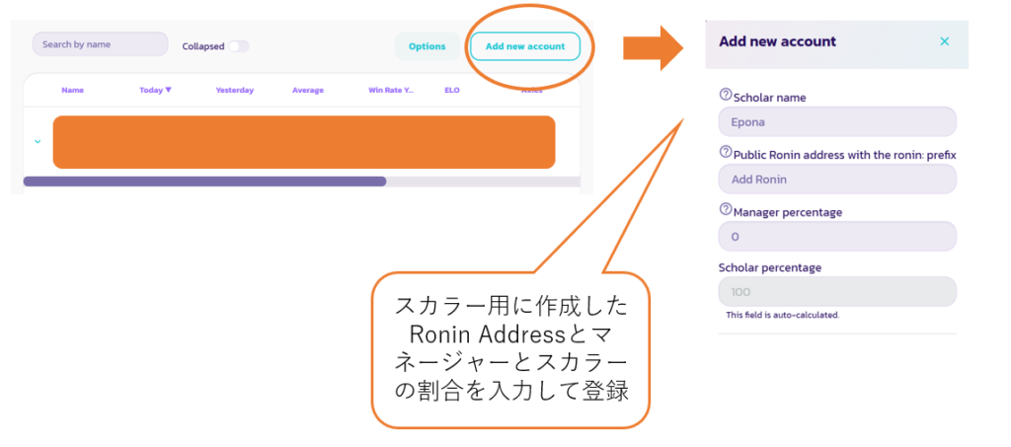The image size is (1011, 447).
Task: Click the help icon beside Scholar name
Action: 726,96
